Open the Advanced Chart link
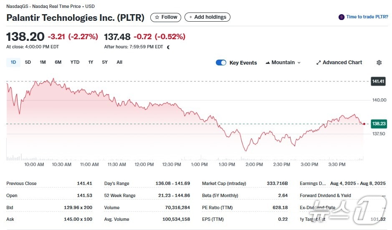The height and width of the screenshot is (230, 392). (342, 62)
